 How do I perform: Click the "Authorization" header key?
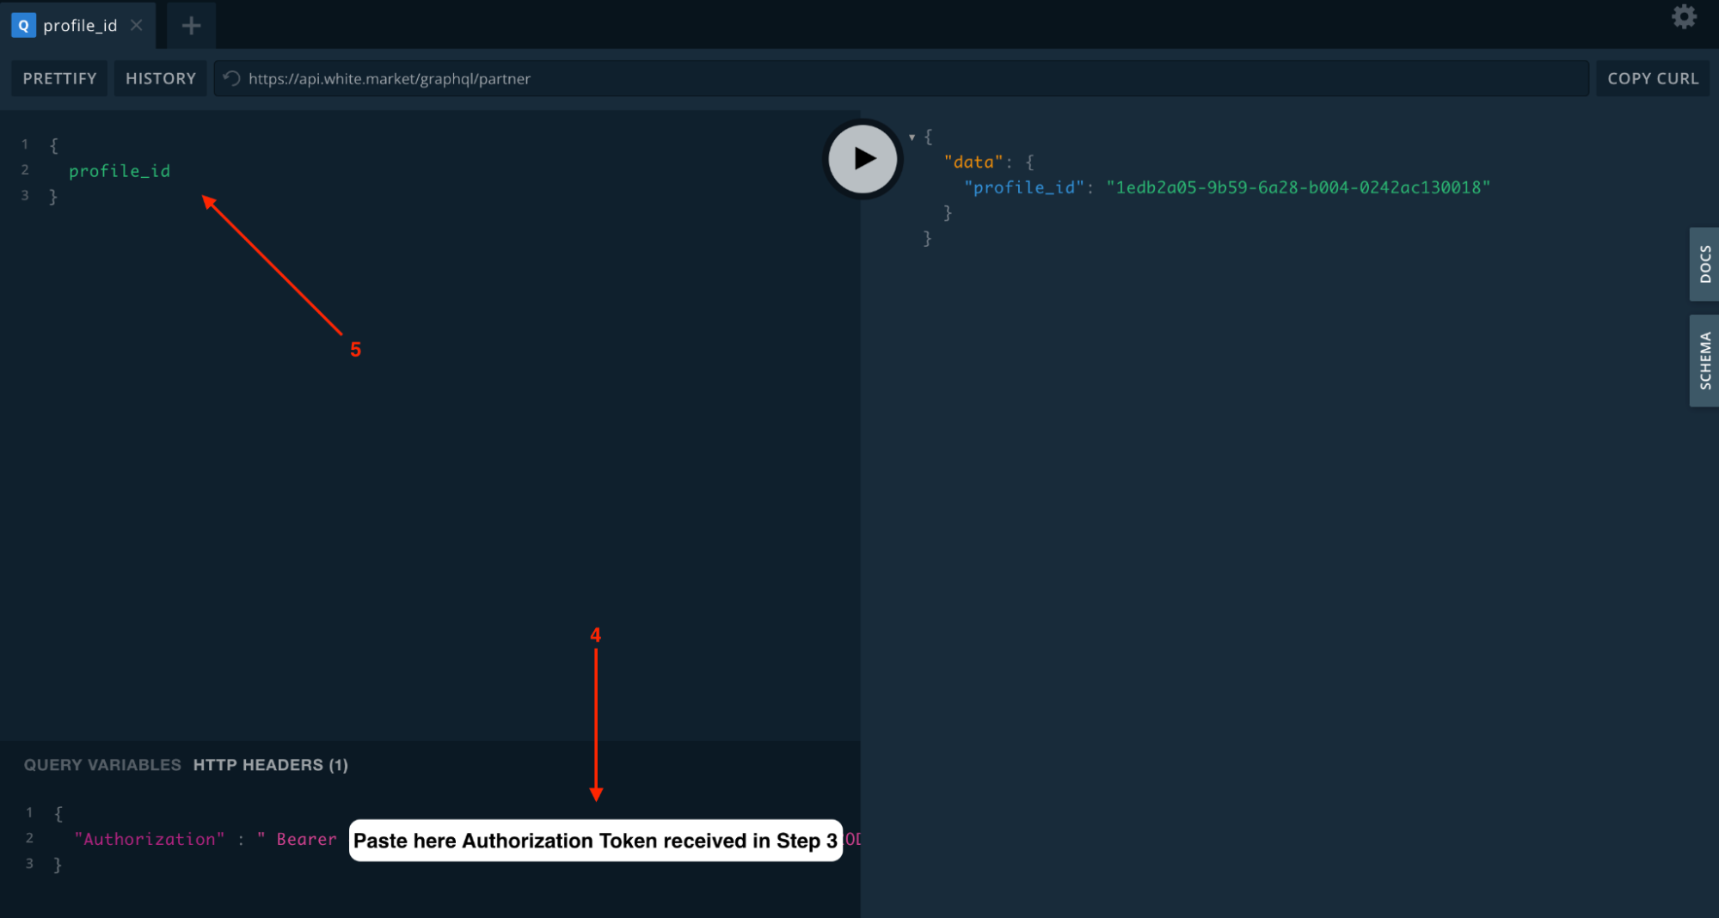tap(150, 839)
